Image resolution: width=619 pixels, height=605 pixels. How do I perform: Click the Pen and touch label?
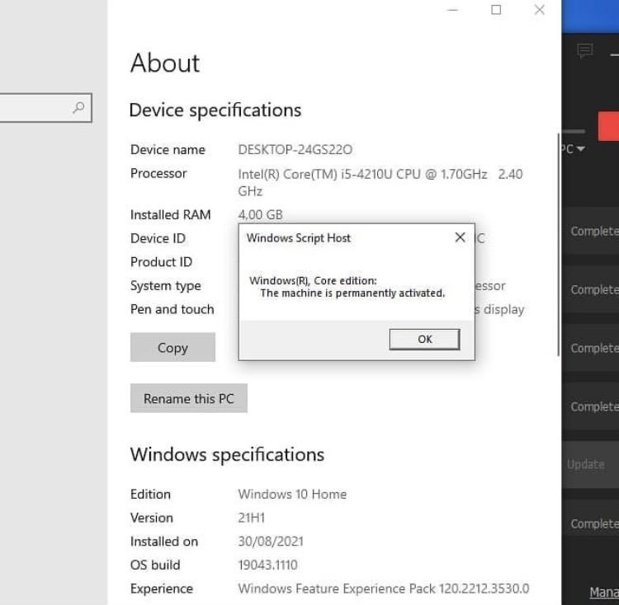click(172, 309)
